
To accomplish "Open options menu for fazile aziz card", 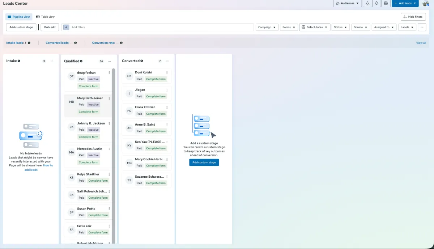I will pyautogui.click(x=109, y=226).
